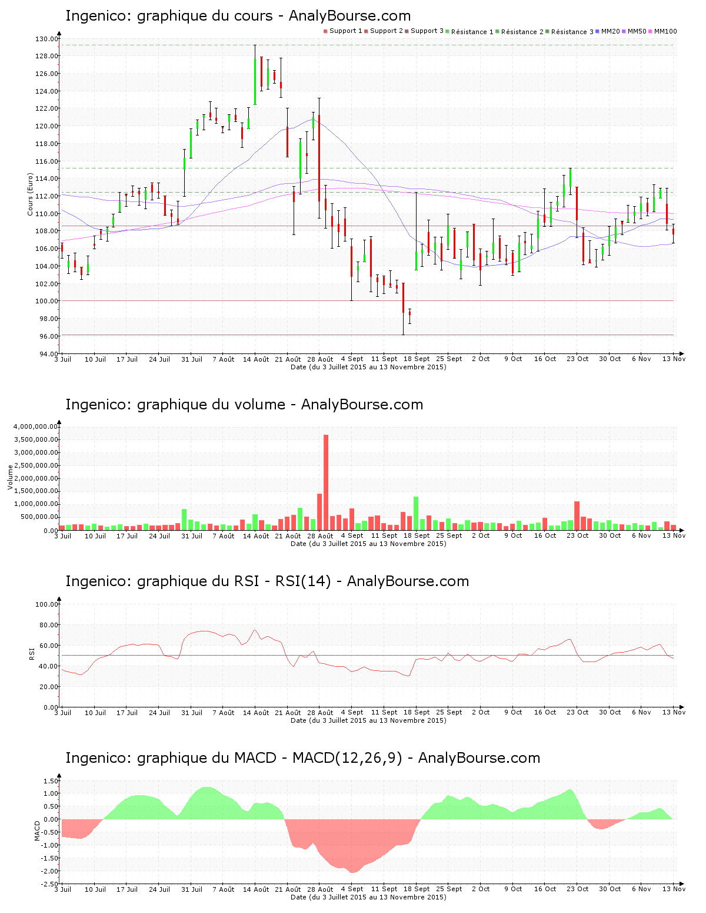Click the 'graphique du MACD - MACD(12,26,9)' title

coord(269,758)
